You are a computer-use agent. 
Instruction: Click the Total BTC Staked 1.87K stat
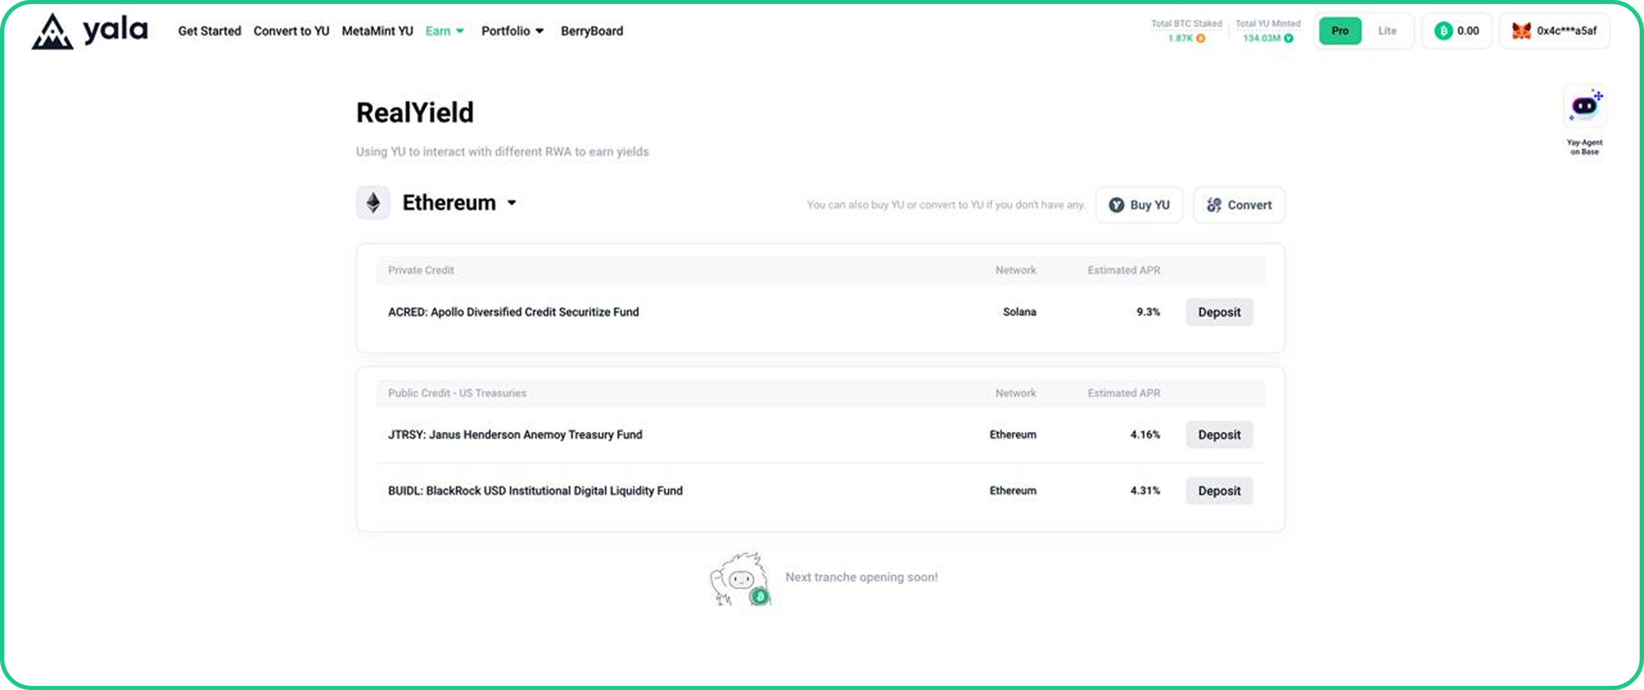click(x=1186, y=31)
